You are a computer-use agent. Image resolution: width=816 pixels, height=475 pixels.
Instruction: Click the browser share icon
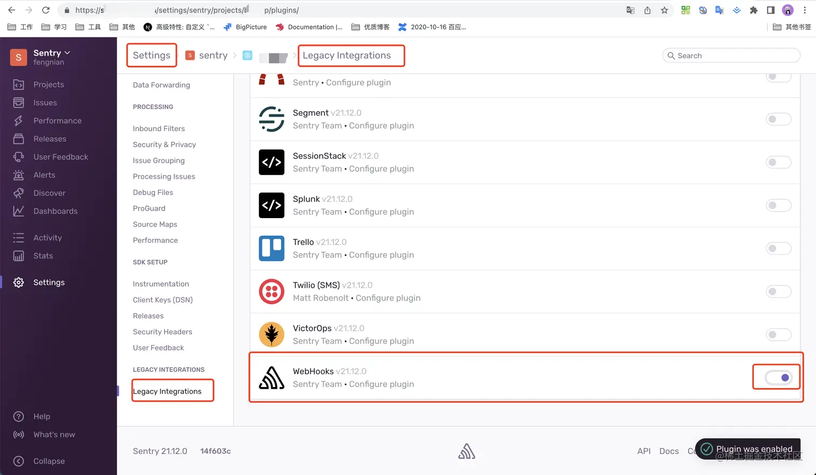[647, 10]
